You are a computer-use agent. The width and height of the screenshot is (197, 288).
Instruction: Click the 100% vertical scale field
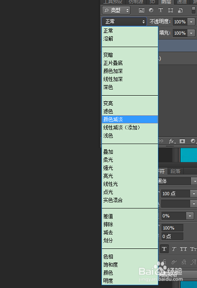click(172, 228)
